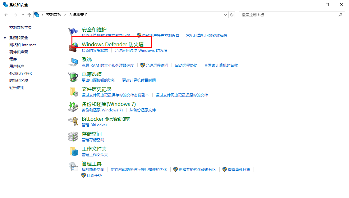The width and height of the screenshot is (349, 198).
Task: Click the forward navigation arrow
Action: tap(15, 15)
